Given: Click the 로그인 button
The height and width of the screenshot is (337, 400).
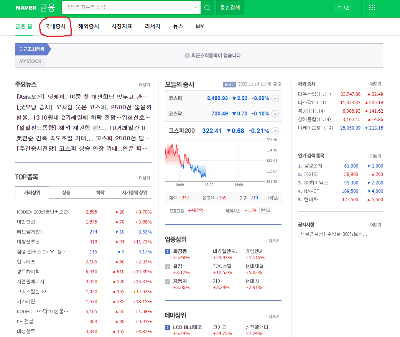Looking at the screenshot, I should pyautogui.click(x=342, y=7).
